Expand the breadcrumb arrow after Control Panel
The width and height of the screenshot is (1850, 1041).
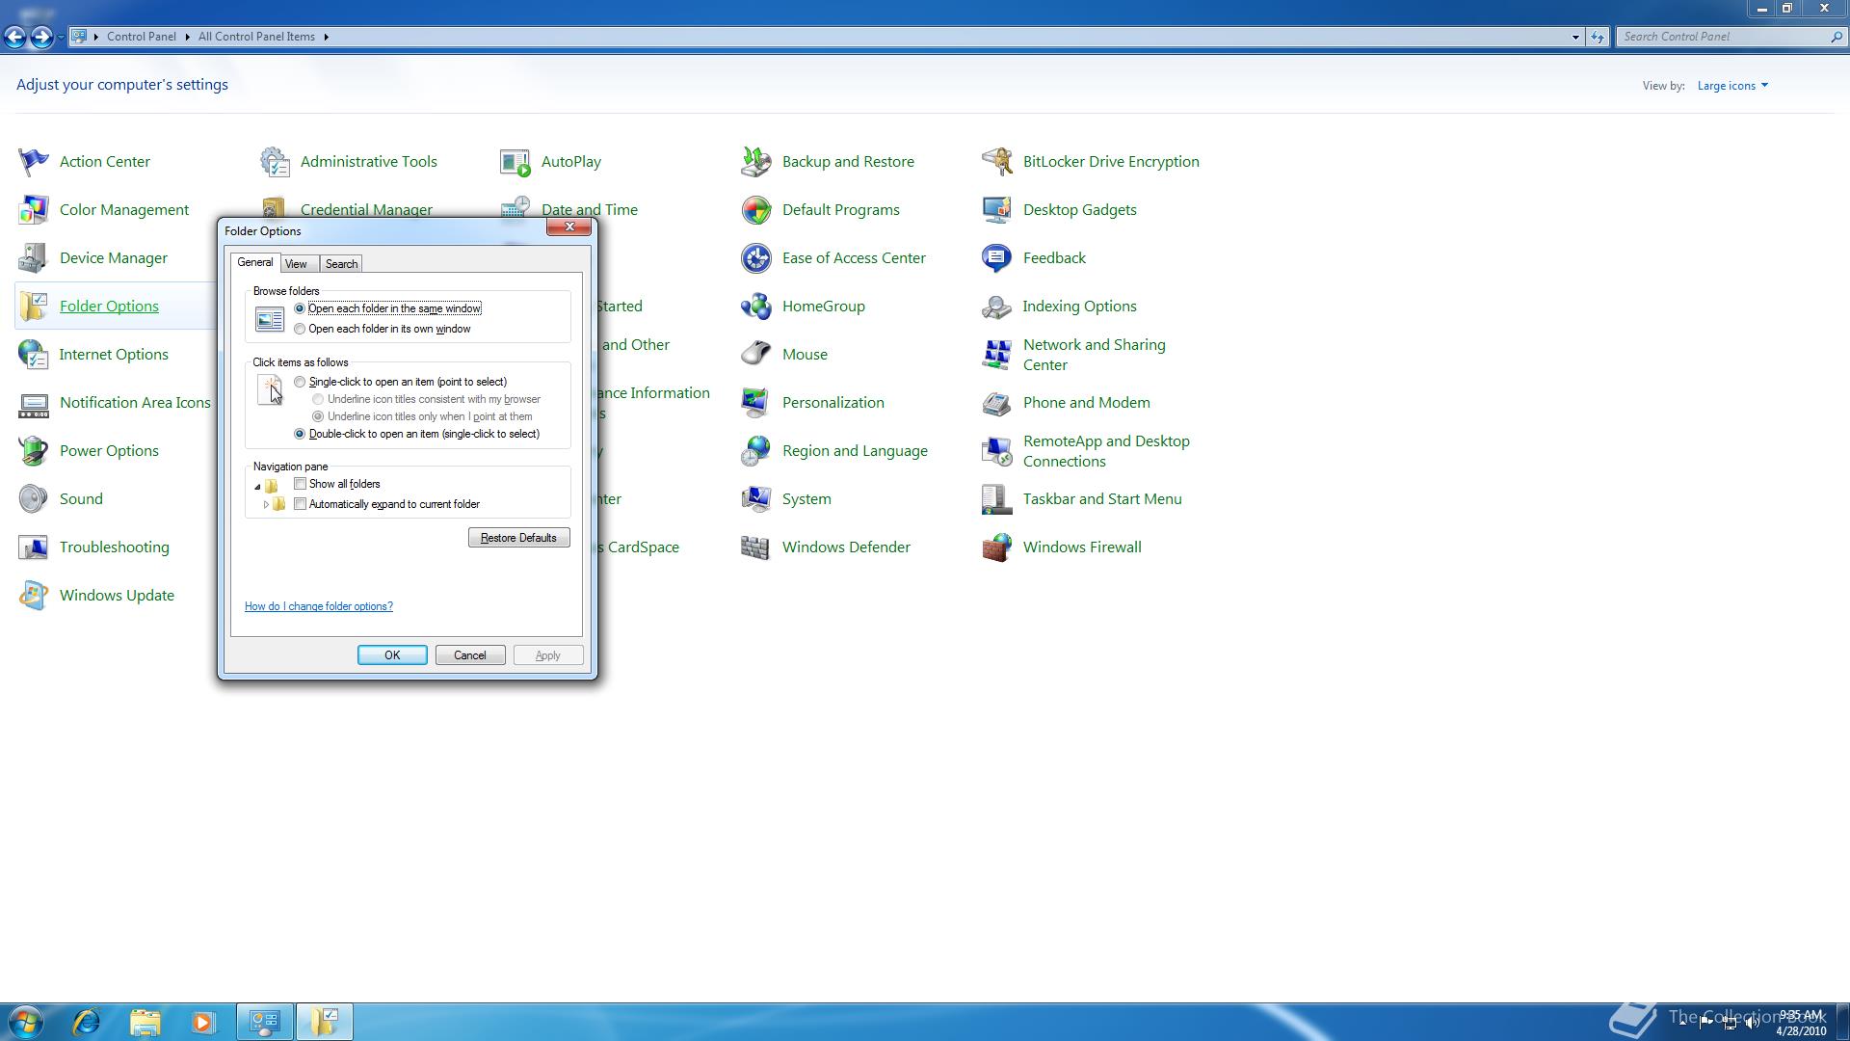pyautogui.click(x=187, y=37)
